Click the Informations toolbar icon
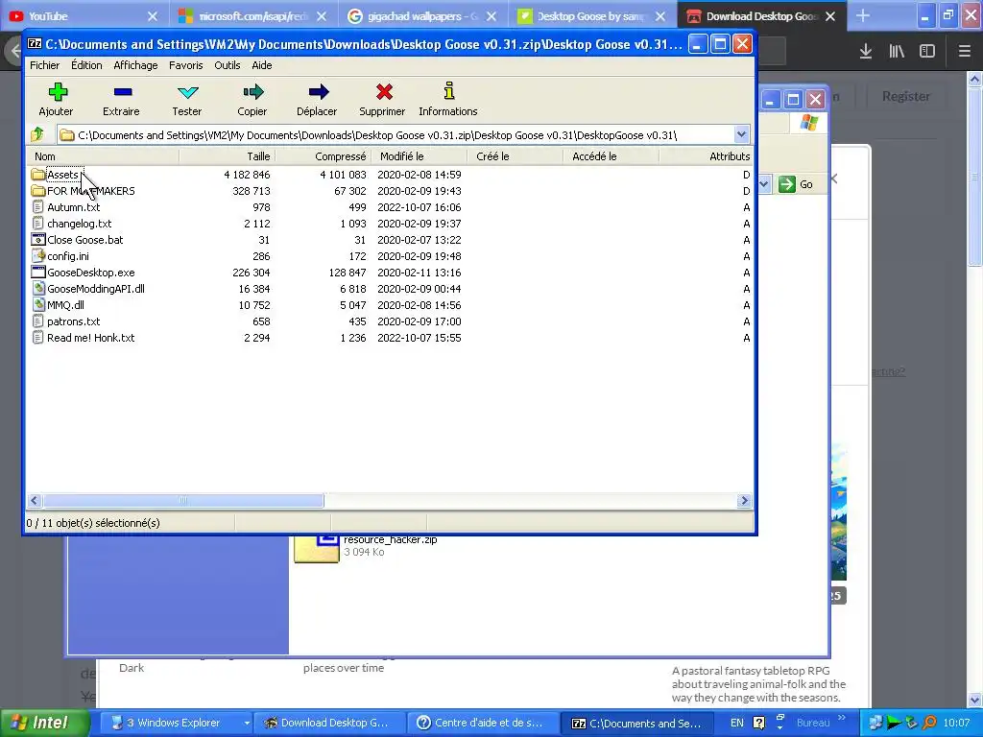 pyautogui.click(x=449, y=91)
